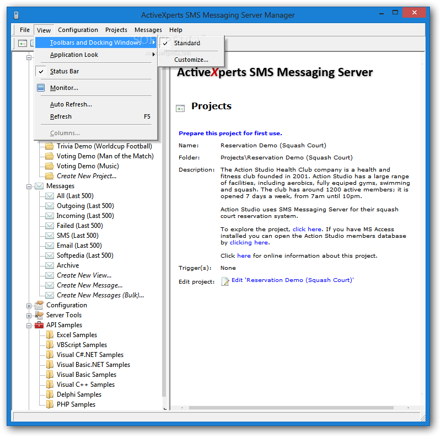Click the scroll-down arrow of tree pane

coord(165,408)
